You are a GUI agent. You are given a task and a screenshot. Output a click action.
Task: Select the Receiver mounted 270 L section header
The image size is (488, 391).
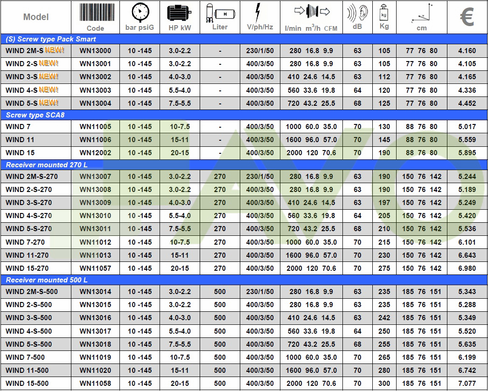point(46,165)
